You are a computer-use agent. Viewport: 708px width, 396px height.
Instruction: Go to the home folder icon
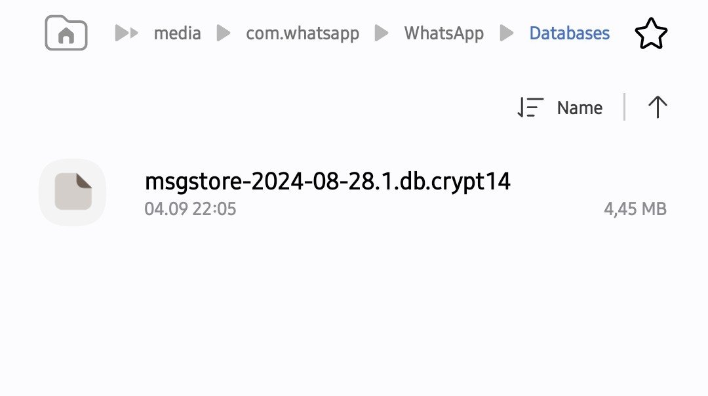pos(66,33)
